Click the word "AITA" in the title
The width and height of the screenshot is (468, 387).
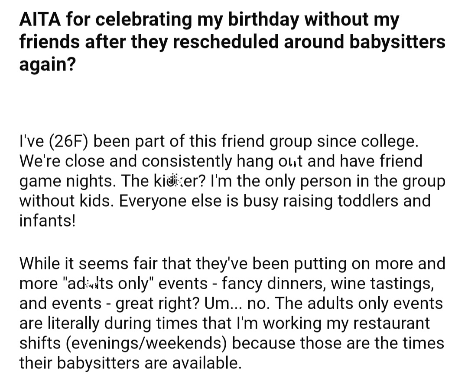click(41, 19)
